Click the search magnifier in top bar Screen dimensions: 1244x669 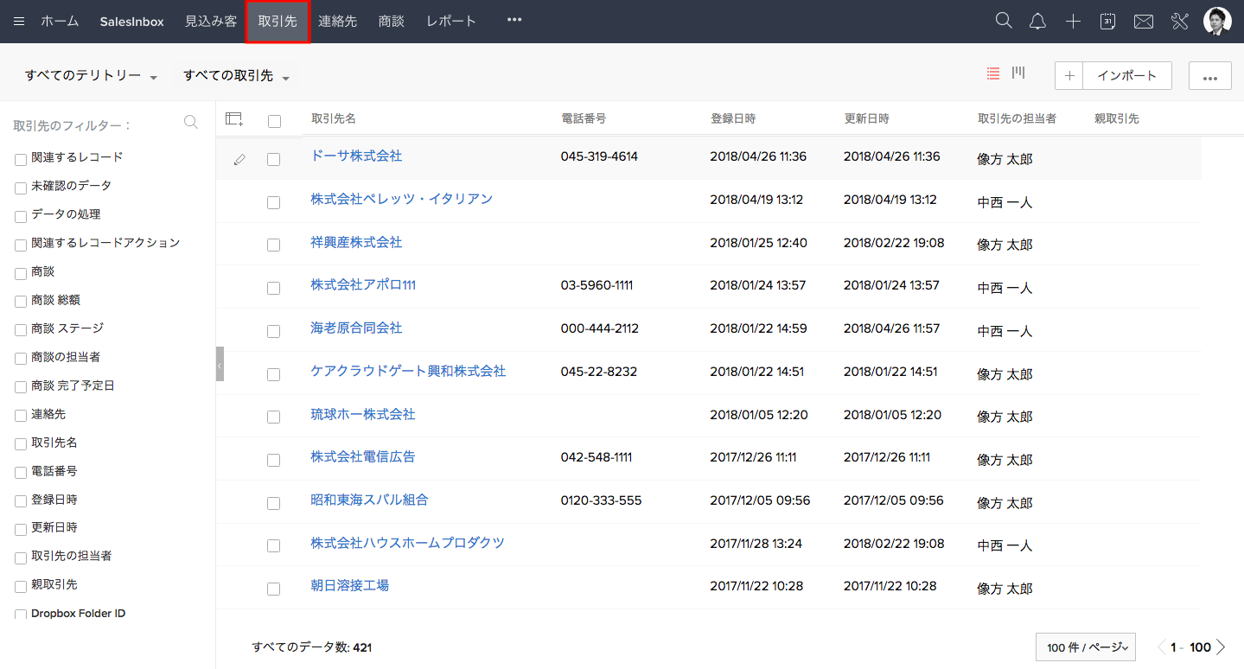(x=1003, y=22)
